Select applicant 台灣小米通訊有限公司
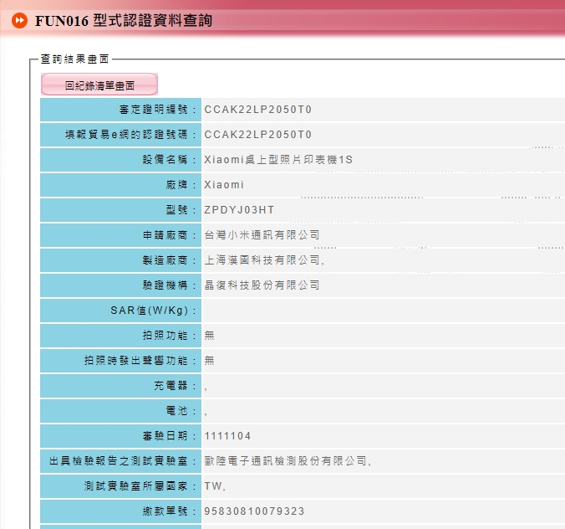565x529 pixels. tap(262, 235)
